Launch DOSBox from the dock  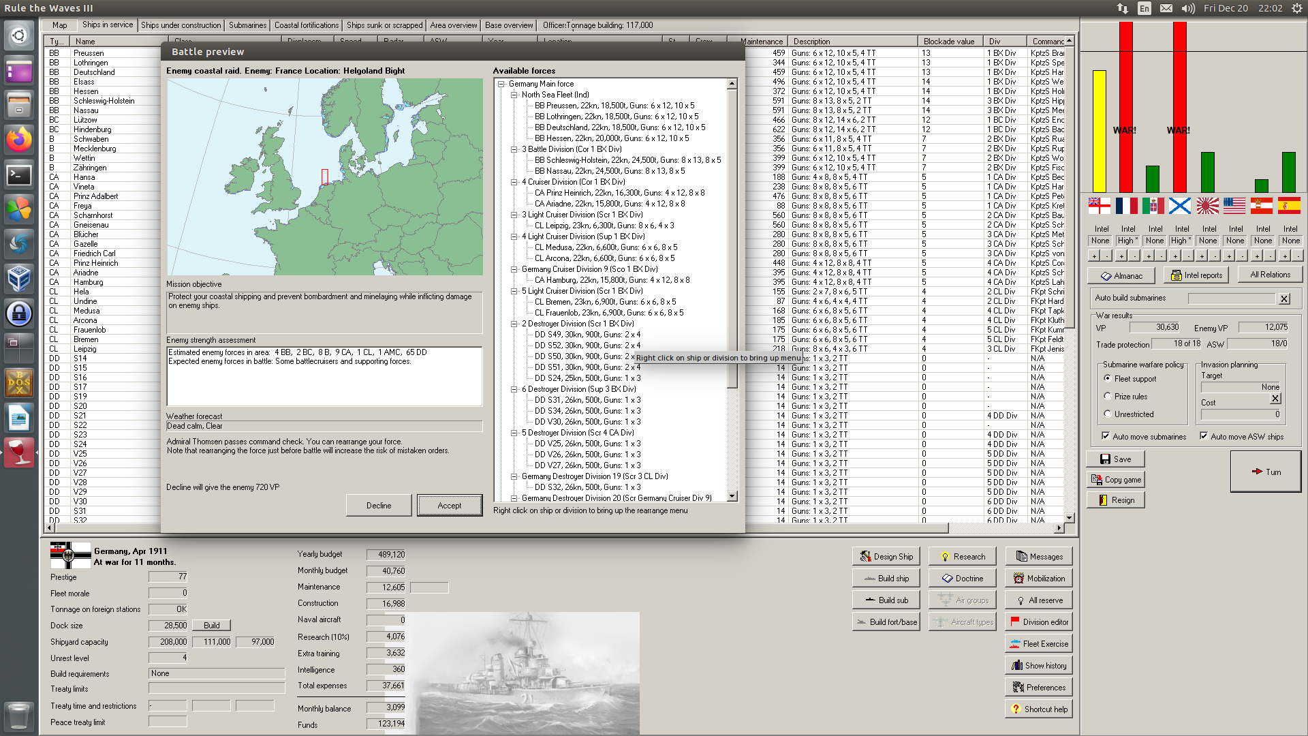[19, 383]
